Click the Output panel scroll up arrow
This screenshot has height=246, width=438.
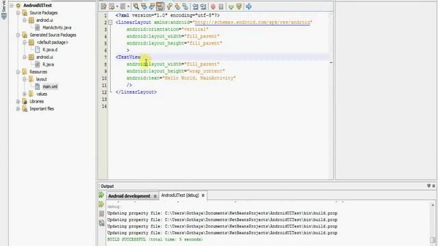[433, 205]
